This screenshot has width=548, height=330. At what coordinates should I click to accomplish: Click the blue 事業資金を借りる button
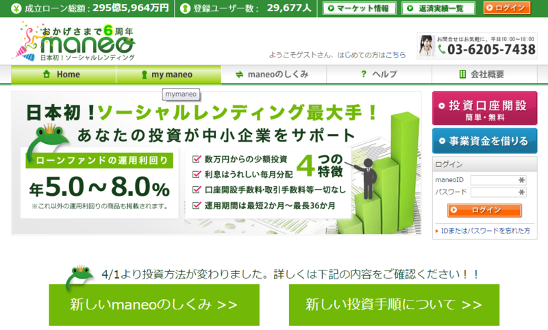pos(484,141)
